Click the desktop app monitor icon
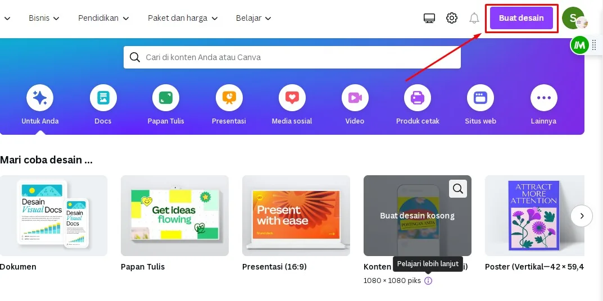The width and height of the screenshot is (603, 301). coord(429,18)
